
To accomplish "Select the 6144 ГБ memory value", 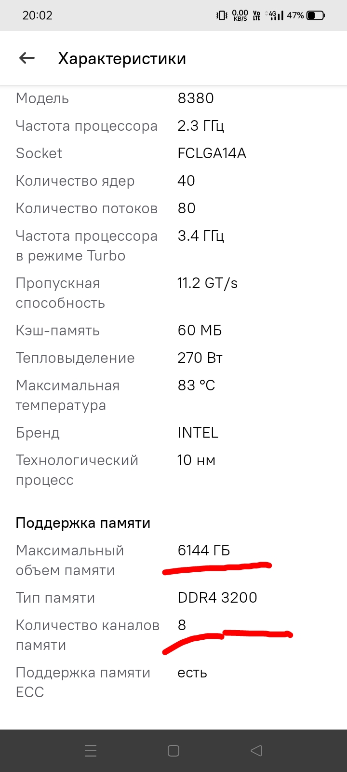I will (203, 550).
